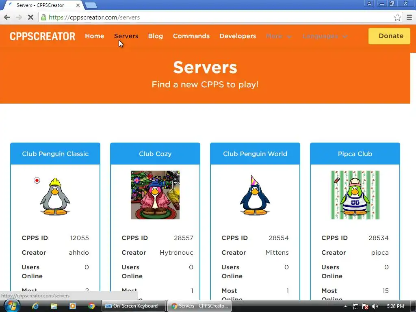416x312 pixels.
Task: Open the Club Cozy server header
Action: tap(155, 154)
